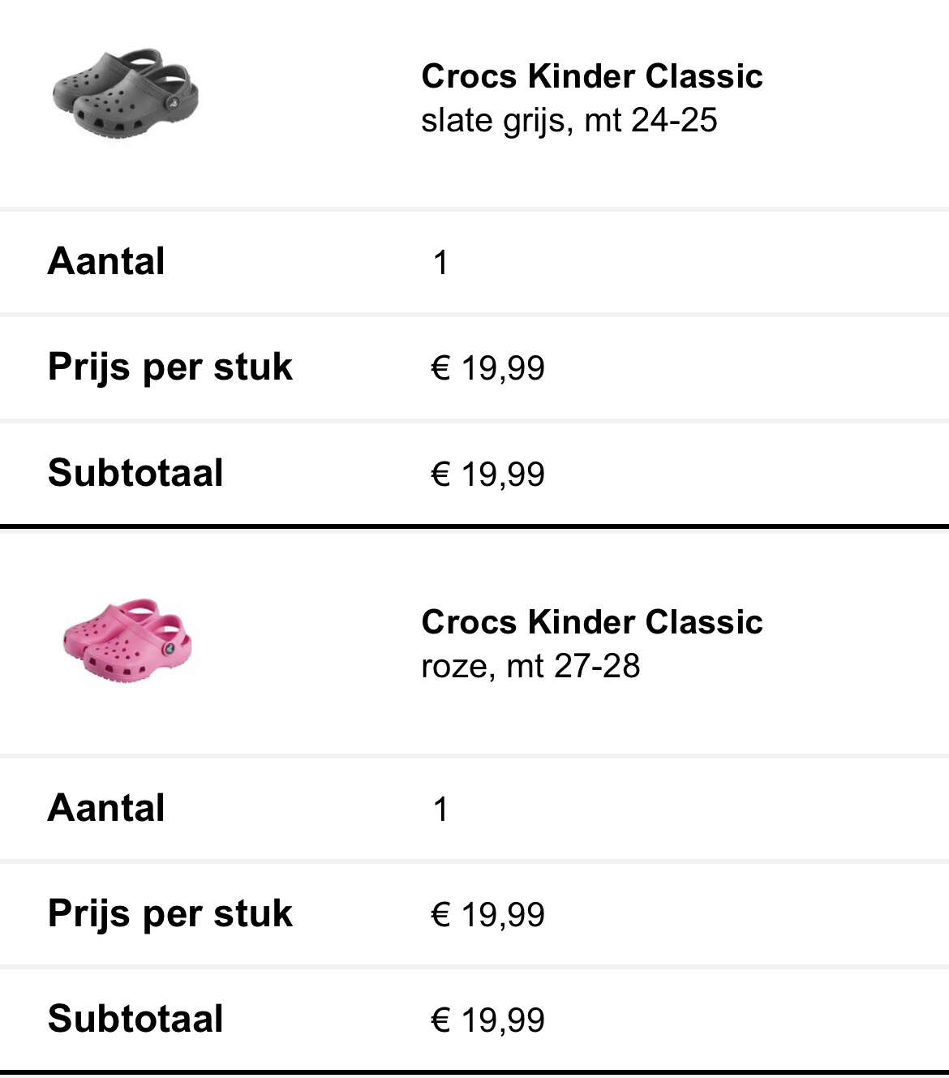
Task: Click Subtotaal label for the grey Crocs
Action: 135,473
